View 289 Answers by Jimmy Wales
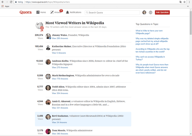This screenshot has height=136, width=192. point(60,38)
